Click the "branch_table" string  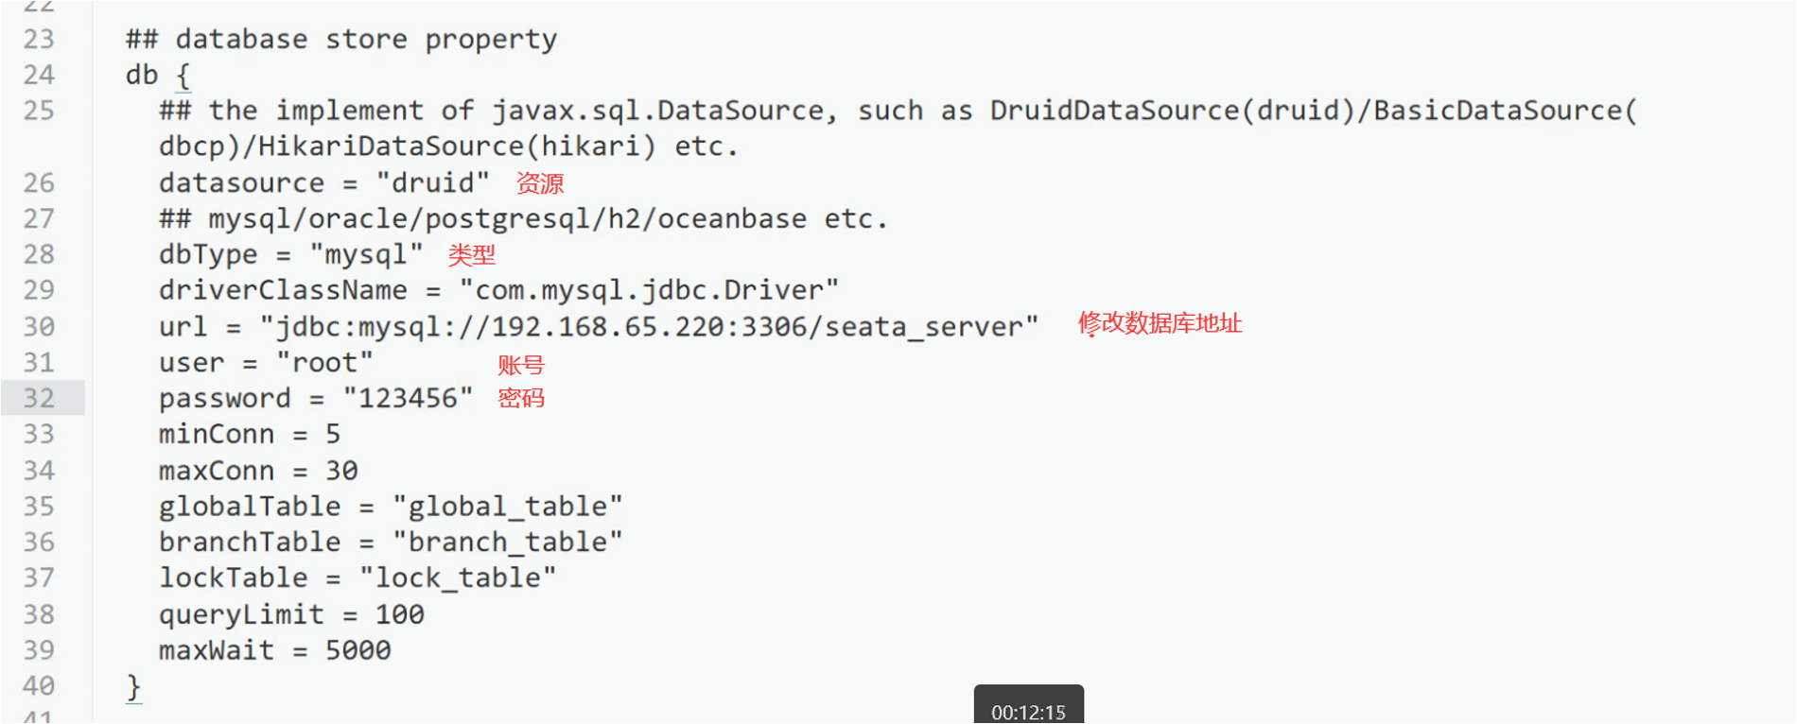[x=508, y=543]
